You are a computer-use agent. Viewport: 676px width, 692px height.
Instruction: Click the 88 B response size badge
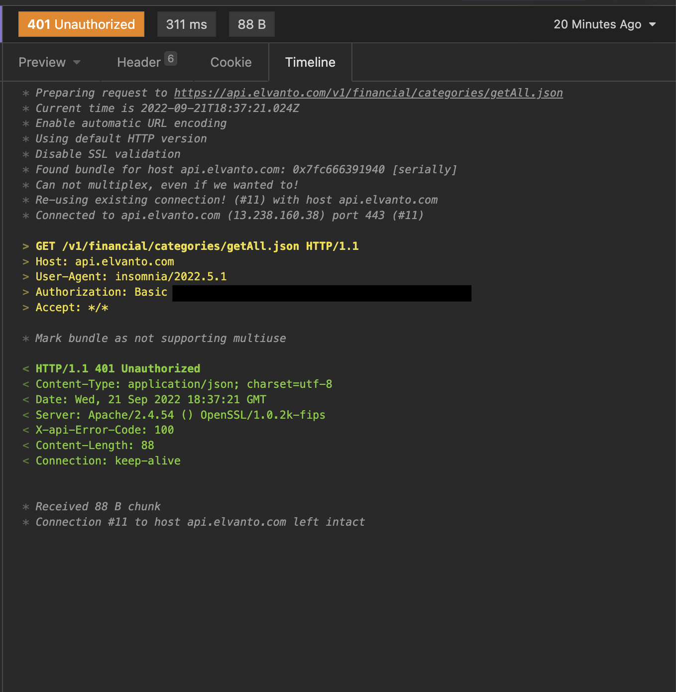[251, 24]
